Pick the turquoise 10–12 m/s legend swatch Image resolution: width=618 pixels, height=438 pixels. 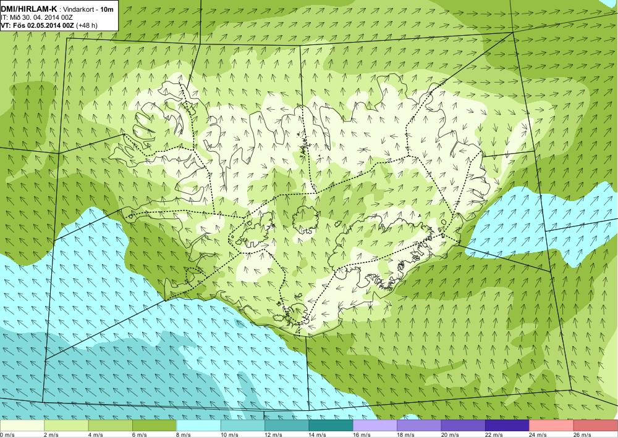coord(243,426)
